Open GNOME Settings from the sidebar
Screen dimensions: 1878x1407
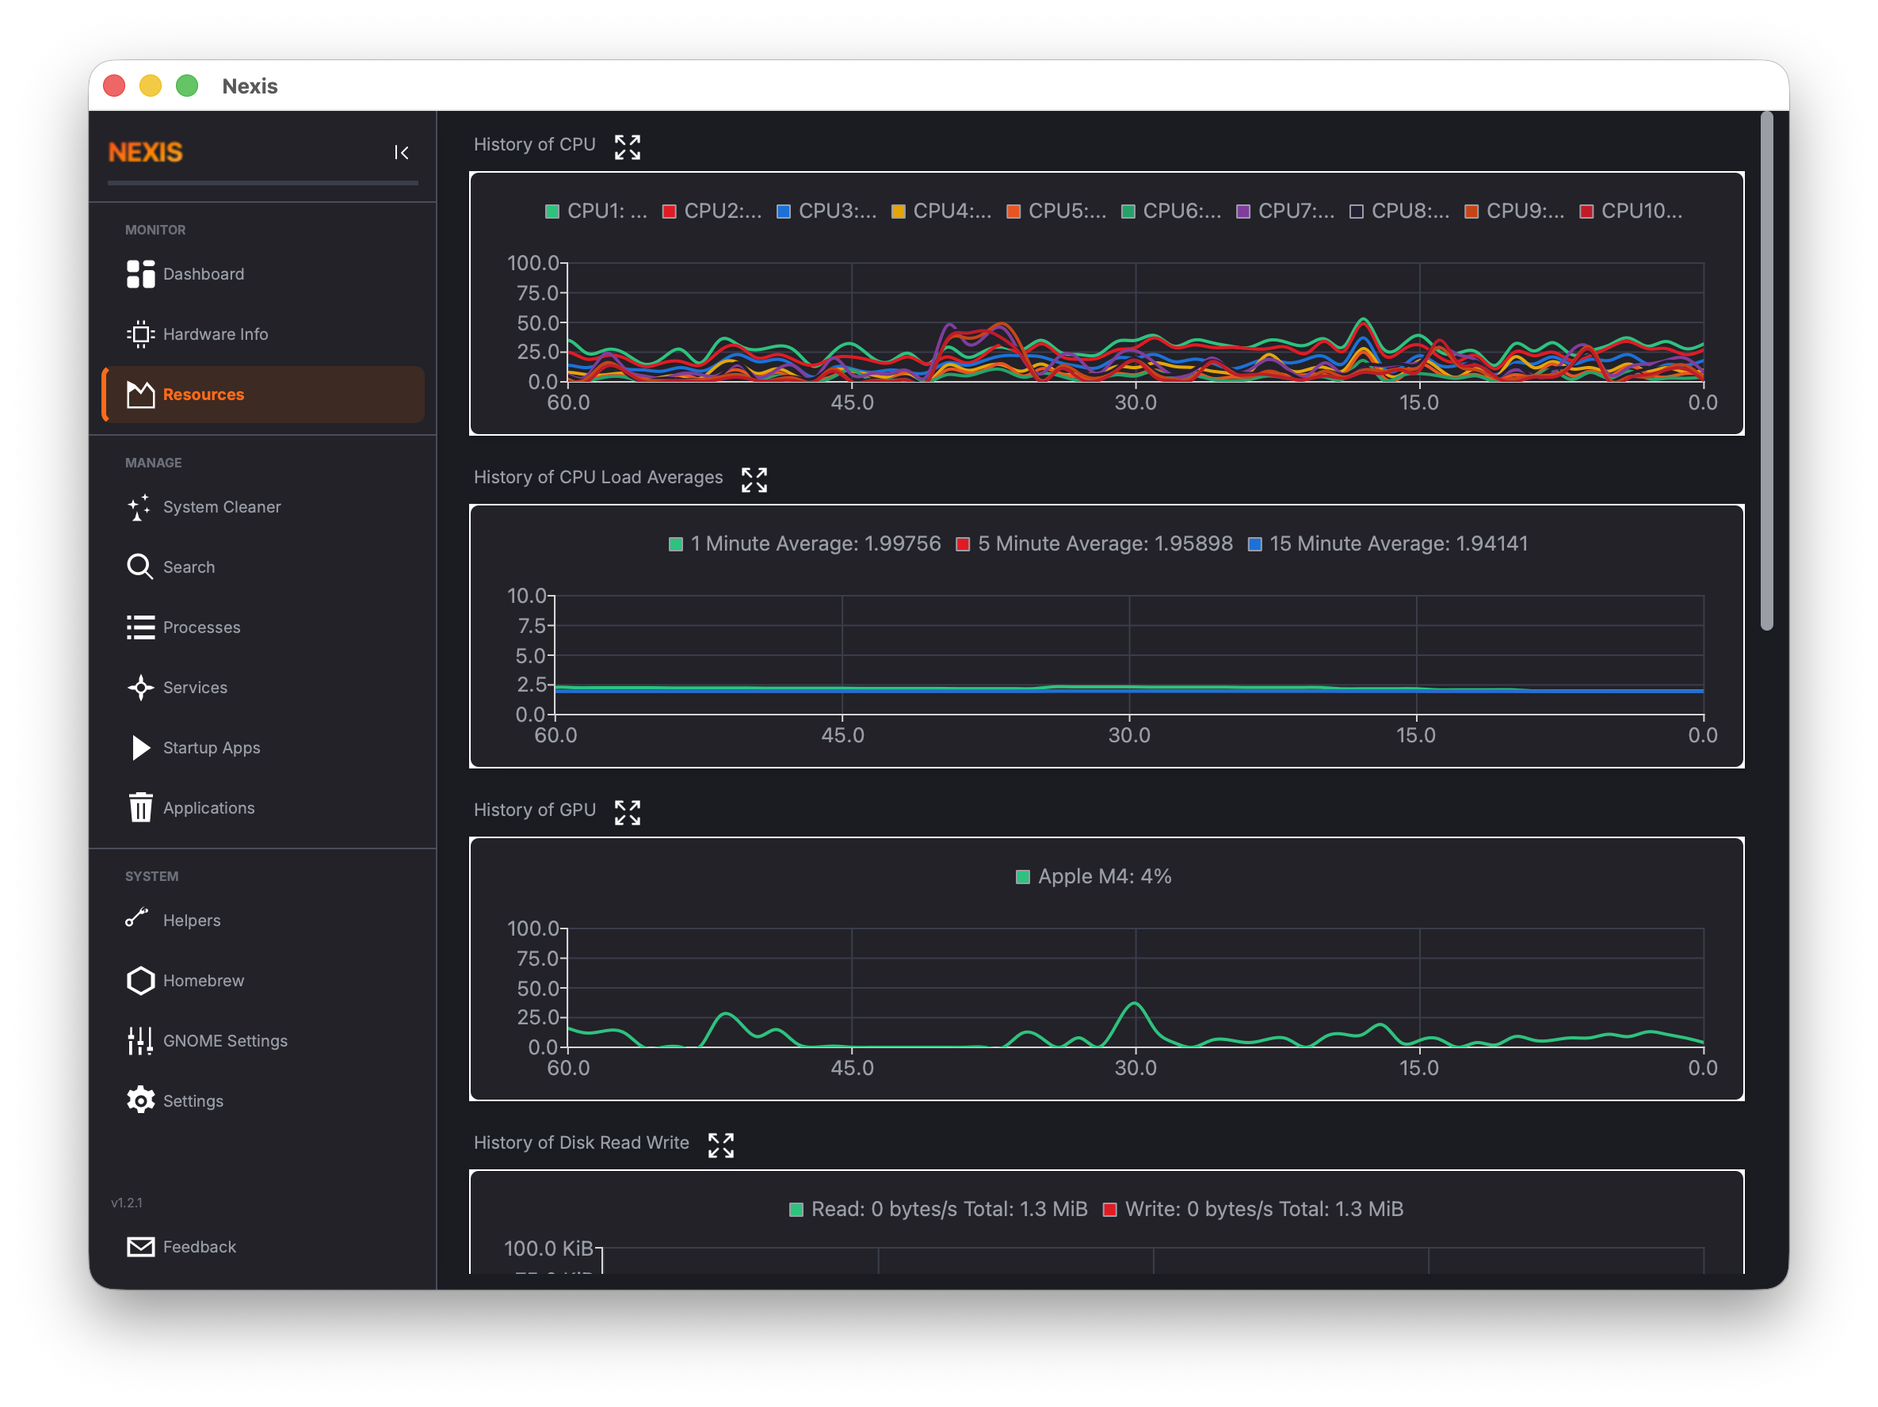pyautogui.click(x=226, y=1040)
